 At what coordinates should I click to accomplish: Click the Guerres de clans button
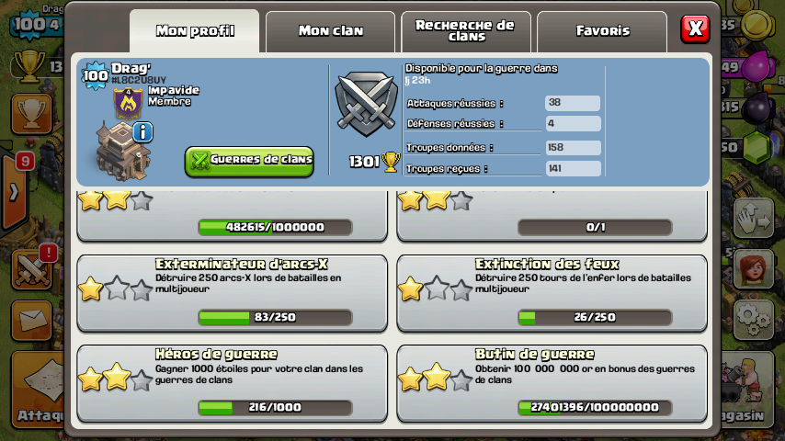pyautogui.click(x=249, y=161)
